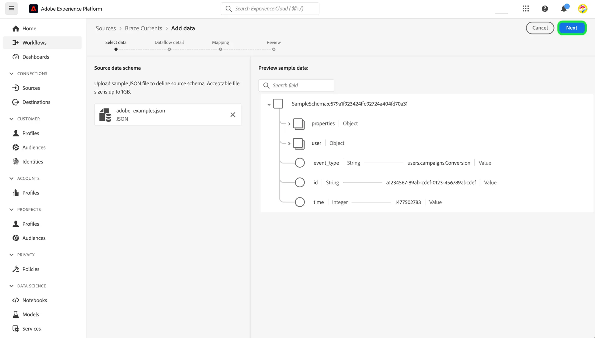This screenshot has height=338, width=595.
Task: Open the hamburger menu top left
Action: (11, 8)
